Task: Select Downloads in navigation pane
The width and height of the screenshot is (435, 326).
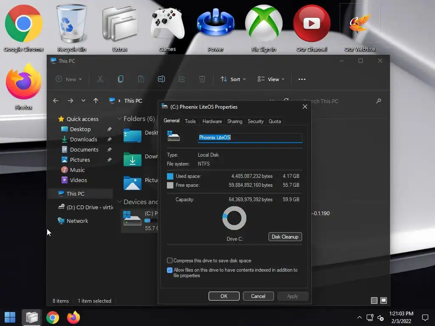Action: pyautogui.click(x=84, y=139)
